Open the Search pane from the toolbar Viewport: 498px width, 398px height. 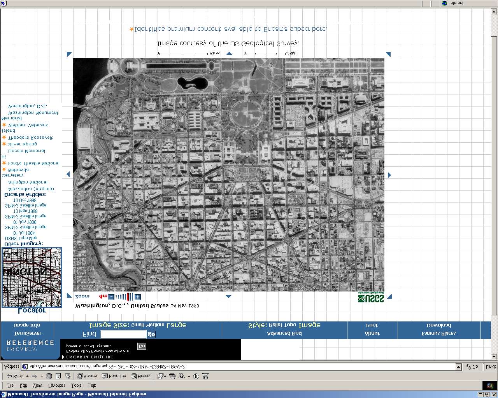[x=87, y=376]
